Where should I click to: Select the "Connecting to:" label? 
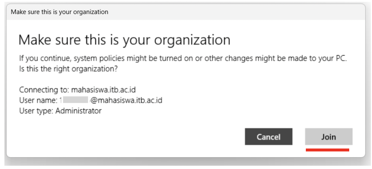44,90
